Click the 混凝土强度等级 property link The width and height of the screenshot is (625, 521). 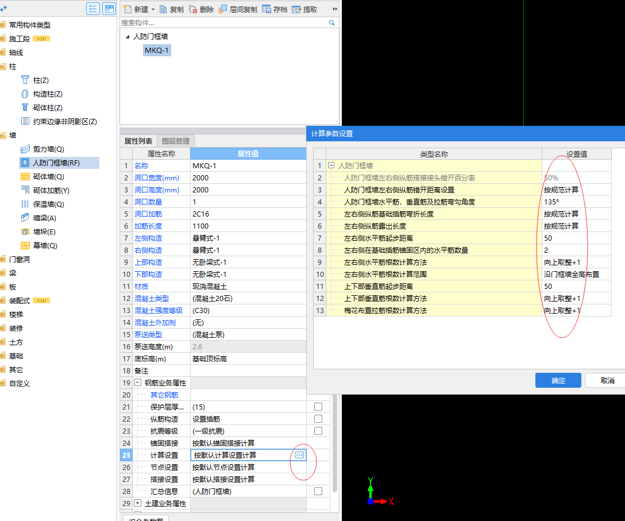click(158, 311)
